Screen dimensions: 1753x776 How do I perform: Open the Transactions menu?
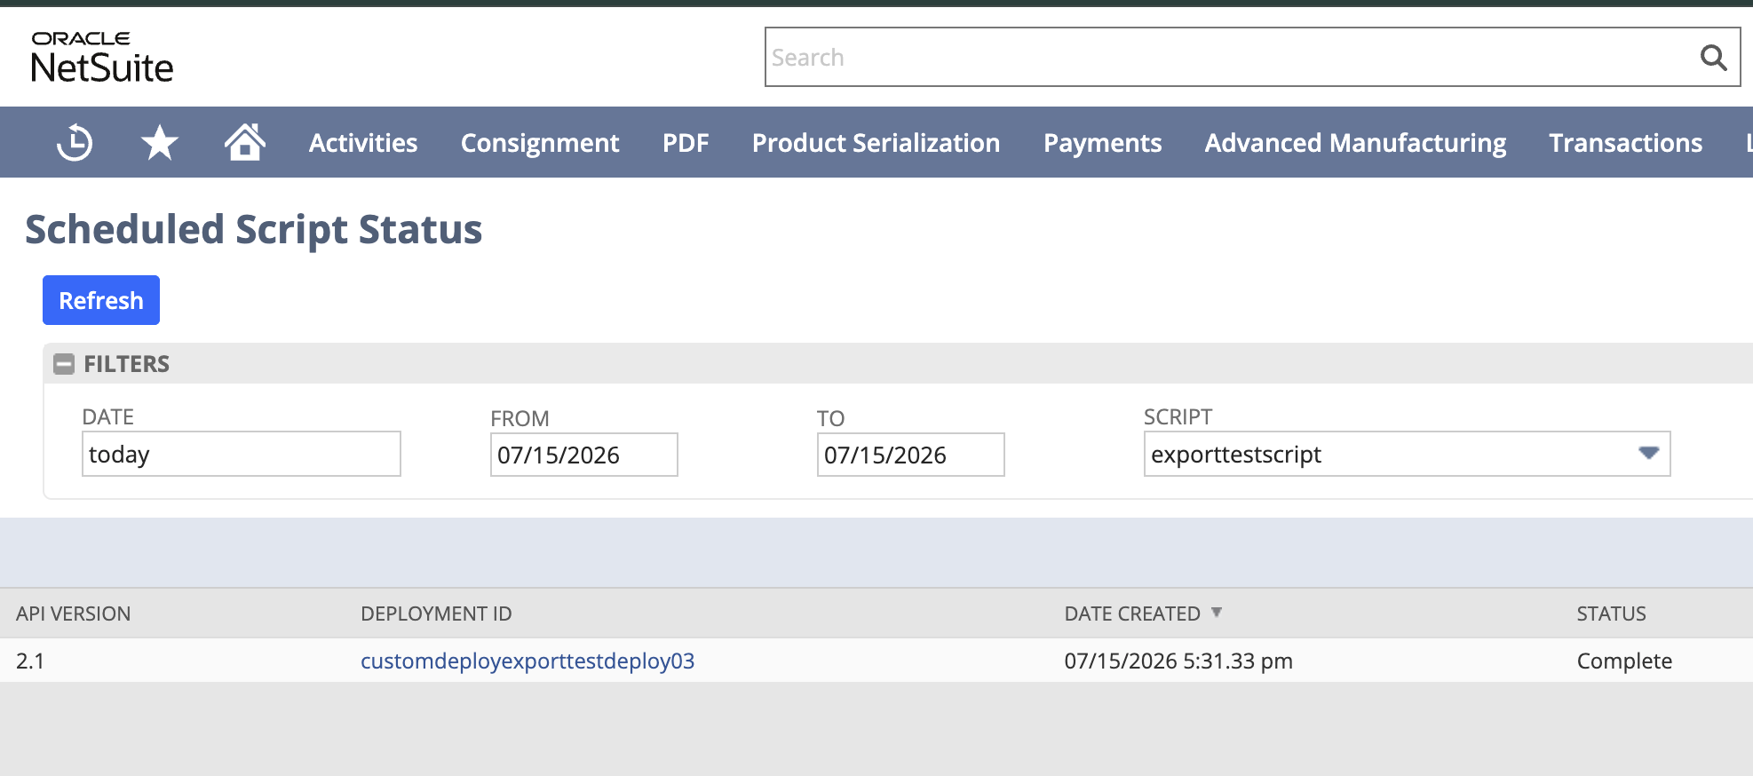1625,143
